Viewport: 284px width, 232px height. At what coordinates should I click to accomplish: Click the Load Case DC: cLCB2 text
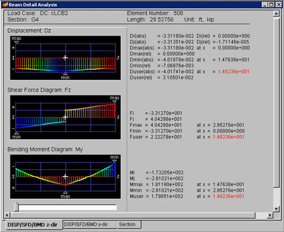click(38, 13)
